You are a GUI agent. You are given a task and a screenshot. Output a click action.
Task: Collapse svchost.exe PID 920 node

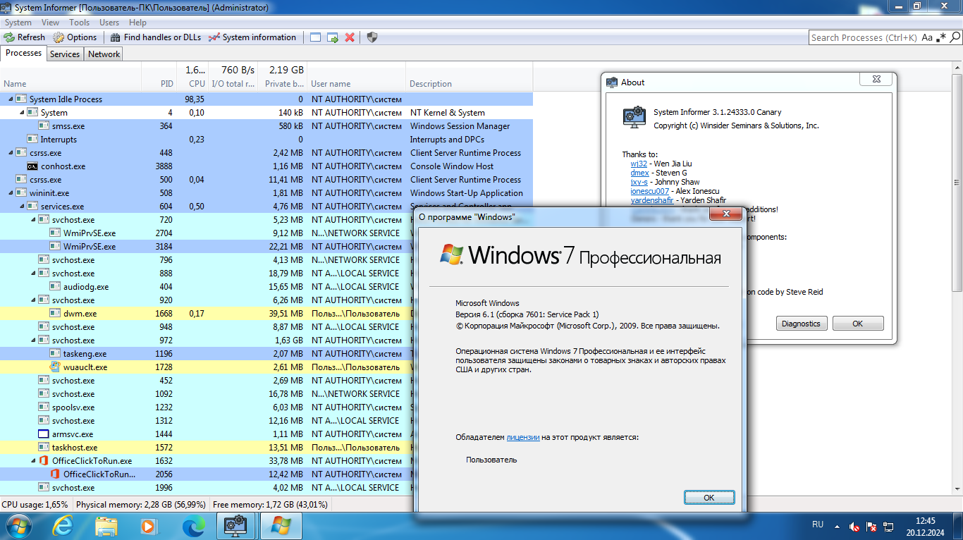[x=32, y=300]
